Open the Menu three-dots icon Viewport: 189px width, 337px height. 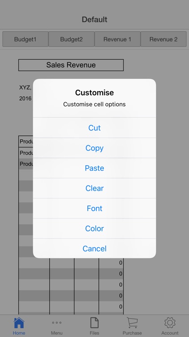coord(56,323)
